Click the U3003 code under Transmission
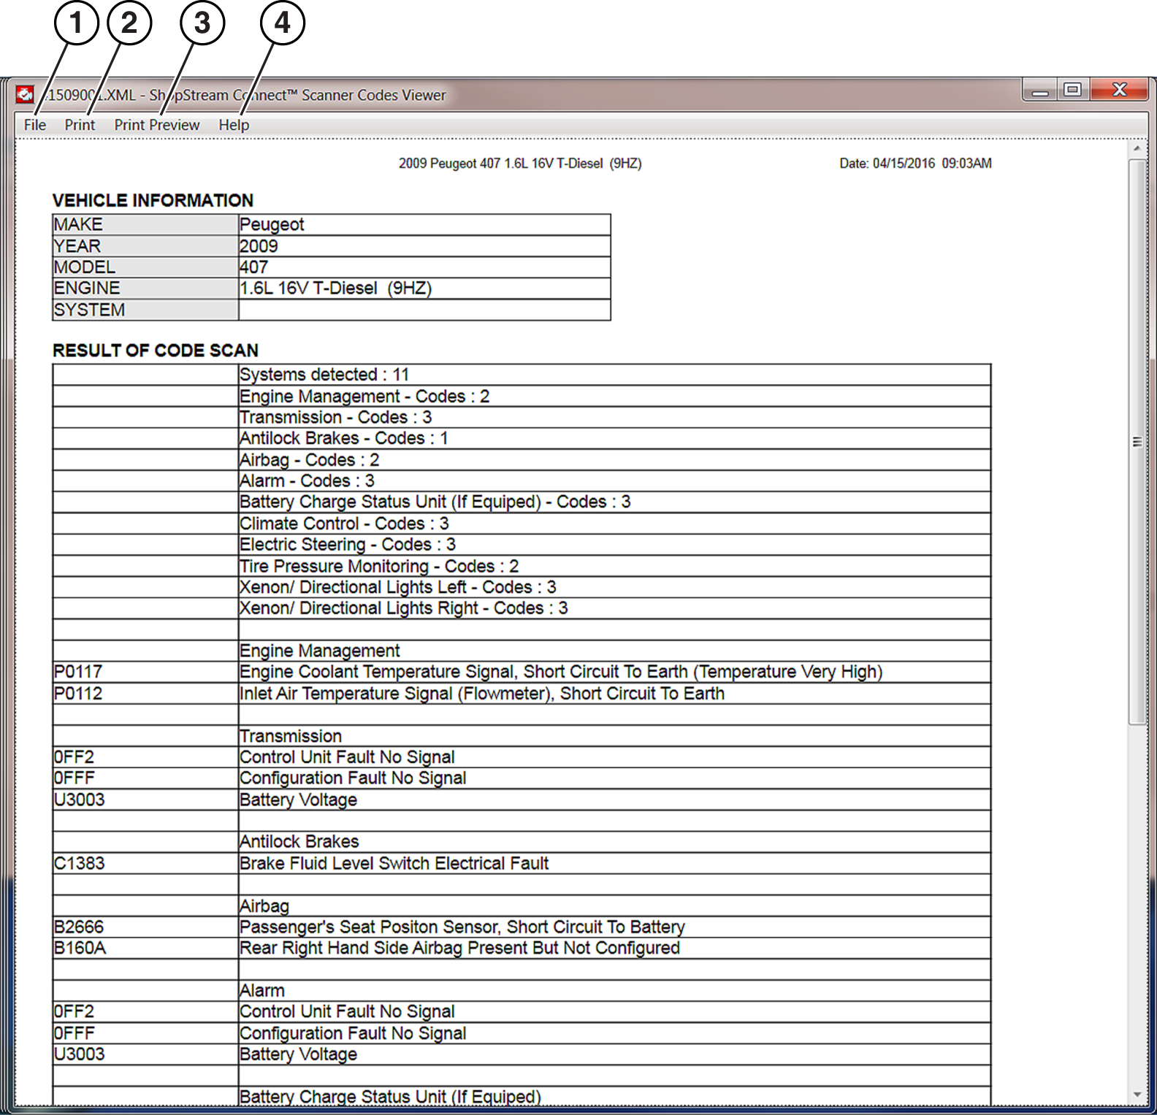 79,800
